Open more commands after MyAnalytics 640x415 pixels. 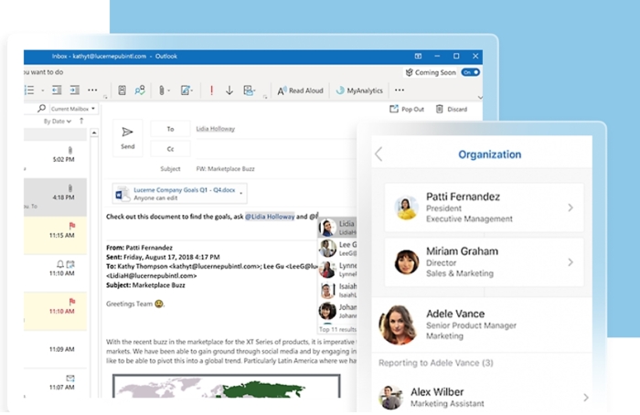click(x=400, y=90)
